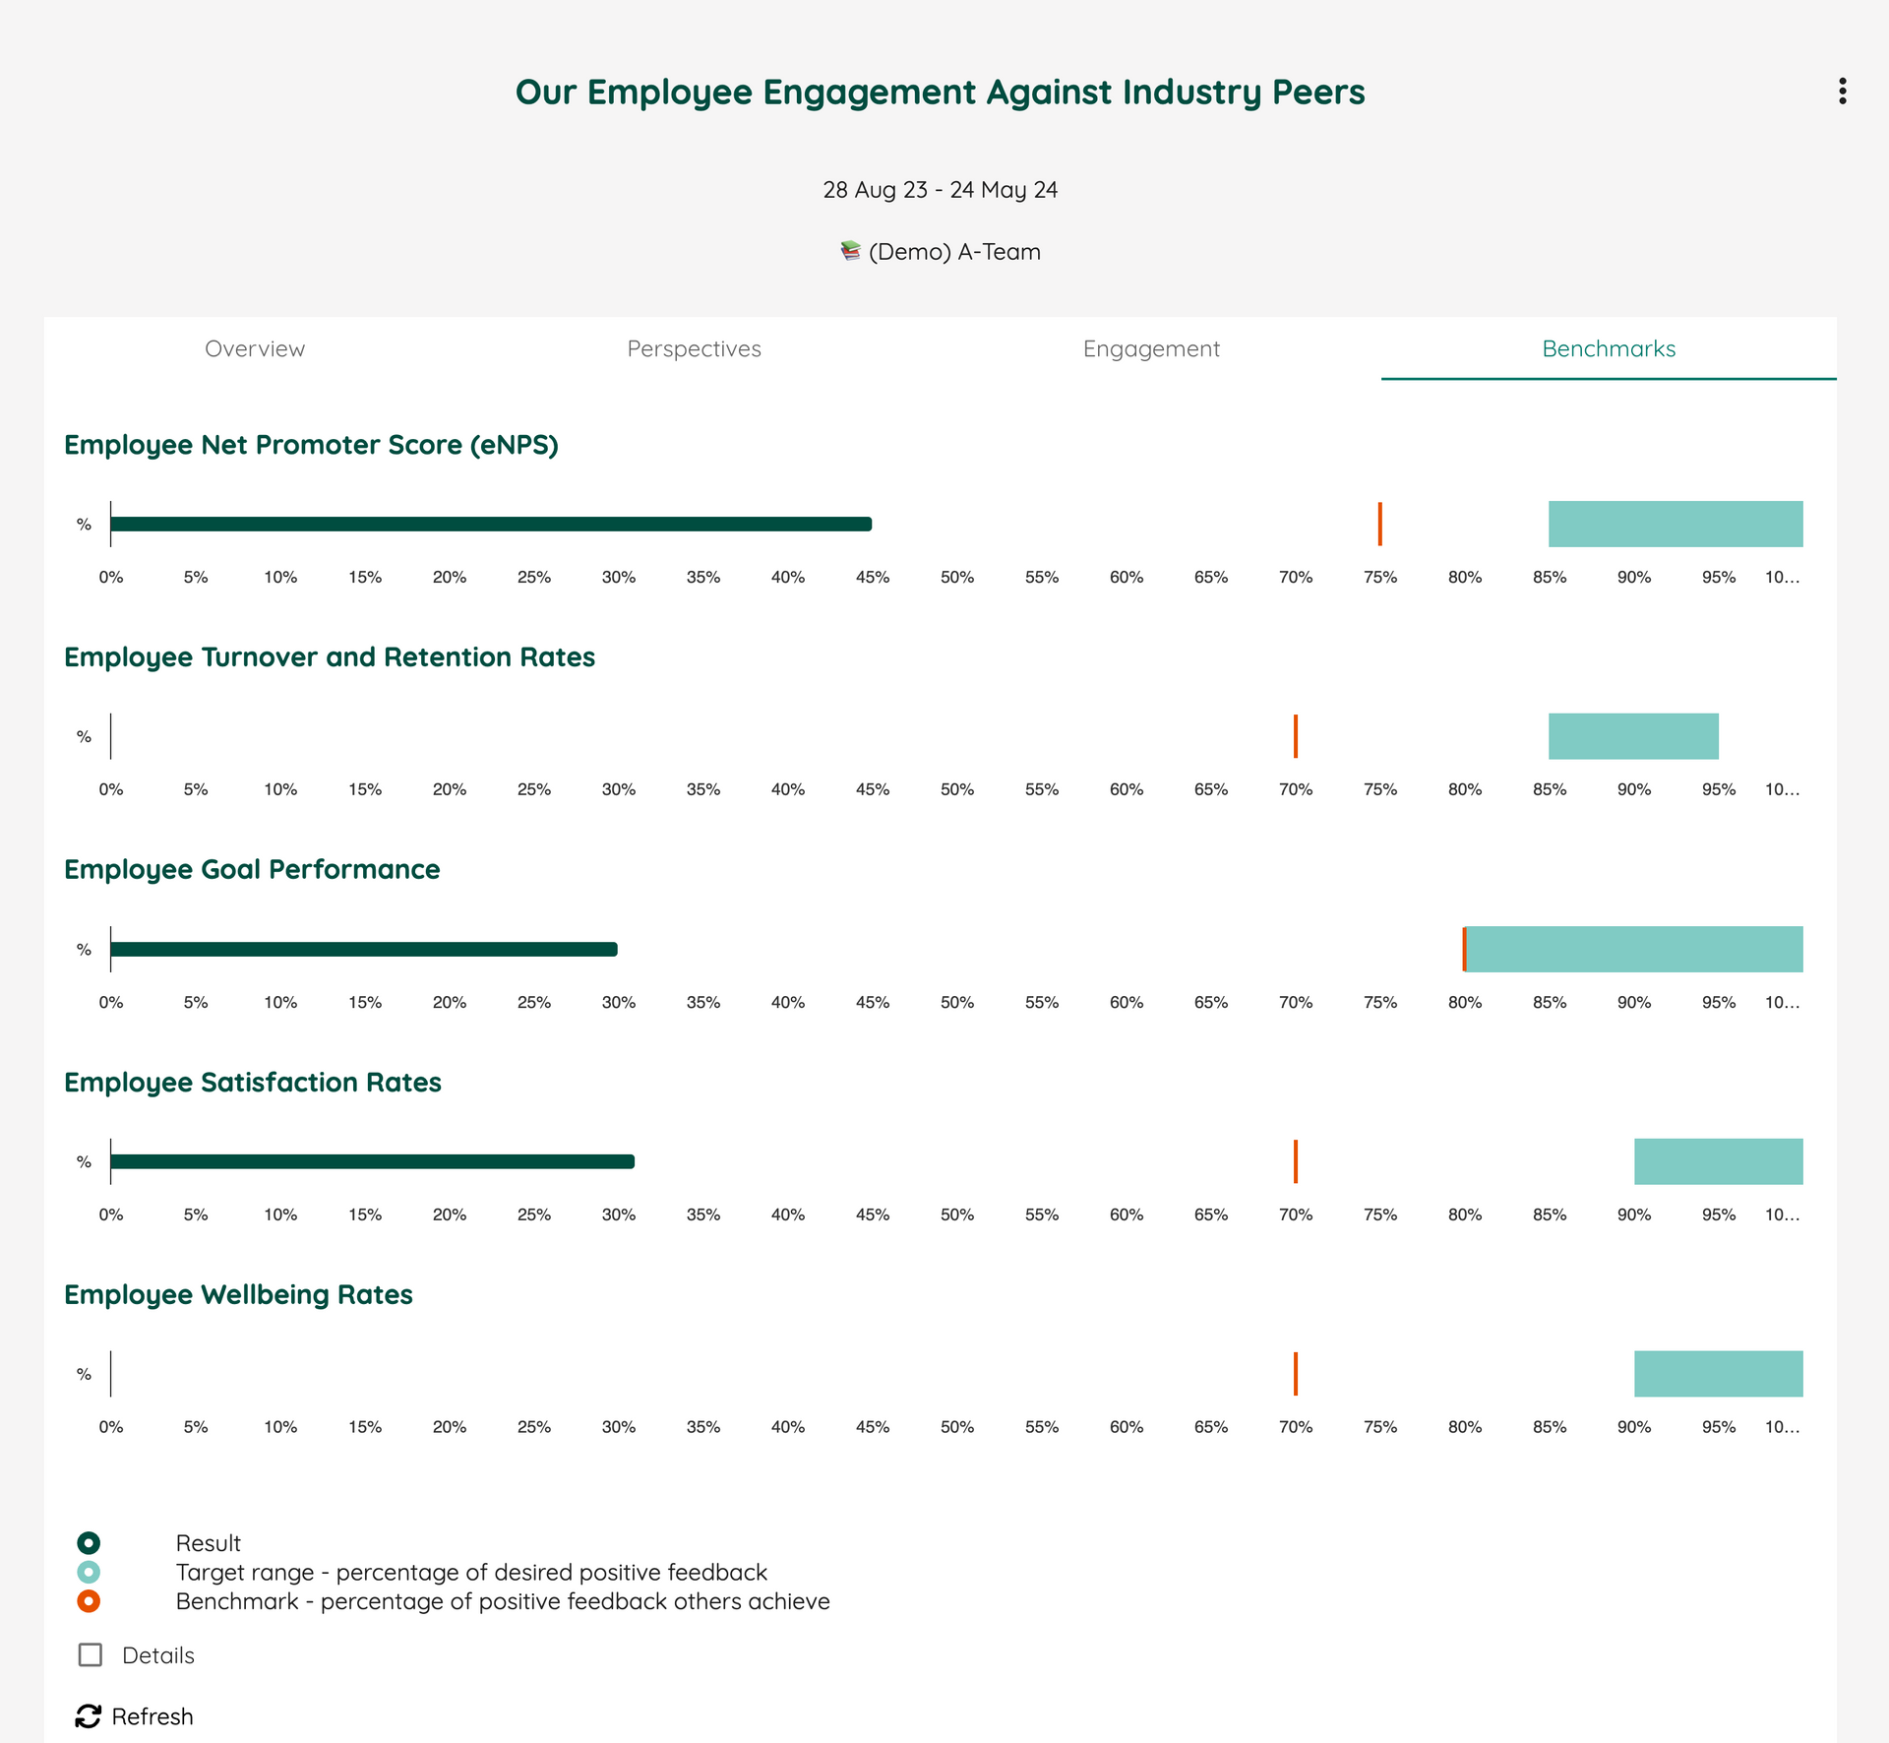Click the Wellbeing Rates benchmark marker at 70%
The width and height of the screenshot is (1889, 1743).
(x=1295, y=1374)
